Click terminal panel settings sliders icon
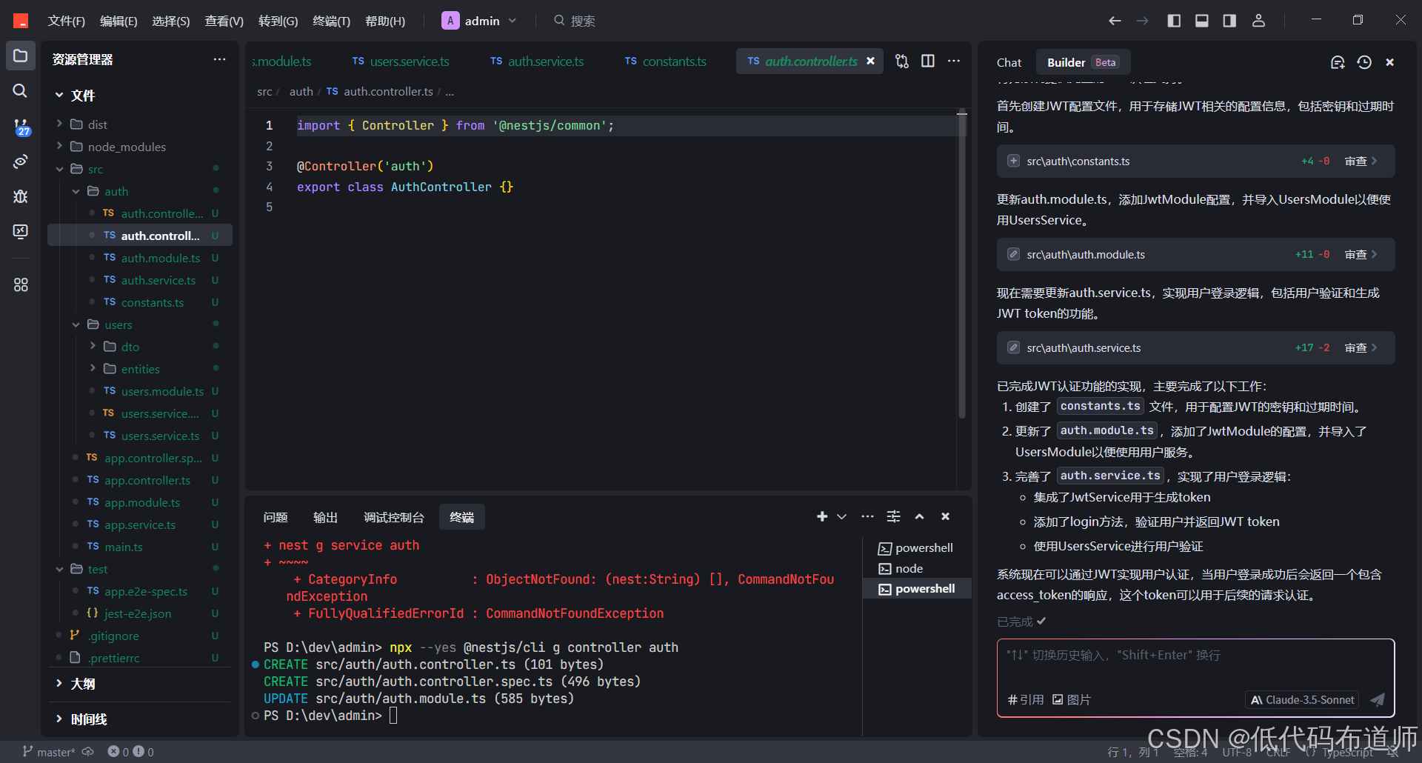 [x=894, y=516]
